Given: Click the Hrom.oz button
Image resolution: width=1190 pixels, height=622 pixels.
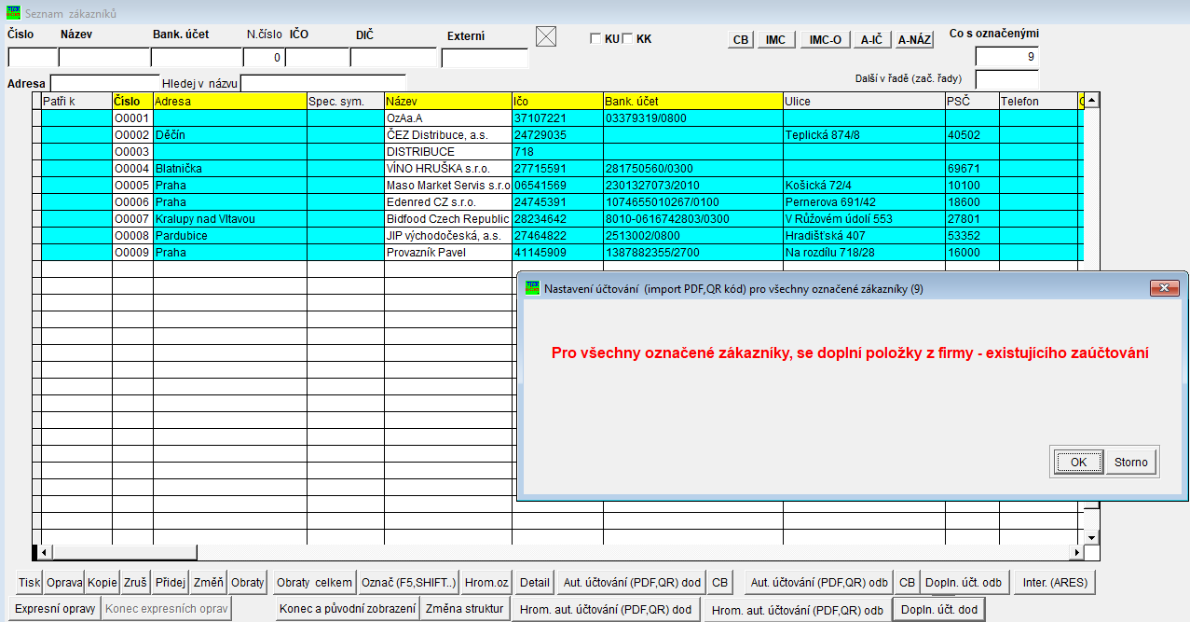Looking at the screenshot, I should point(486,583).
